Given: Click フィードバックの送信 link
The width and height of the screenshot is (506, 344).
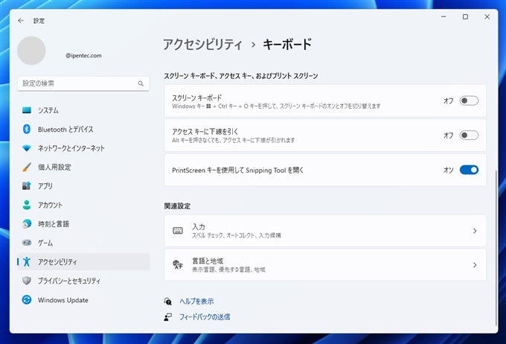Looking at the screenshot, I should pyautogui.click(x=205, y=317).
